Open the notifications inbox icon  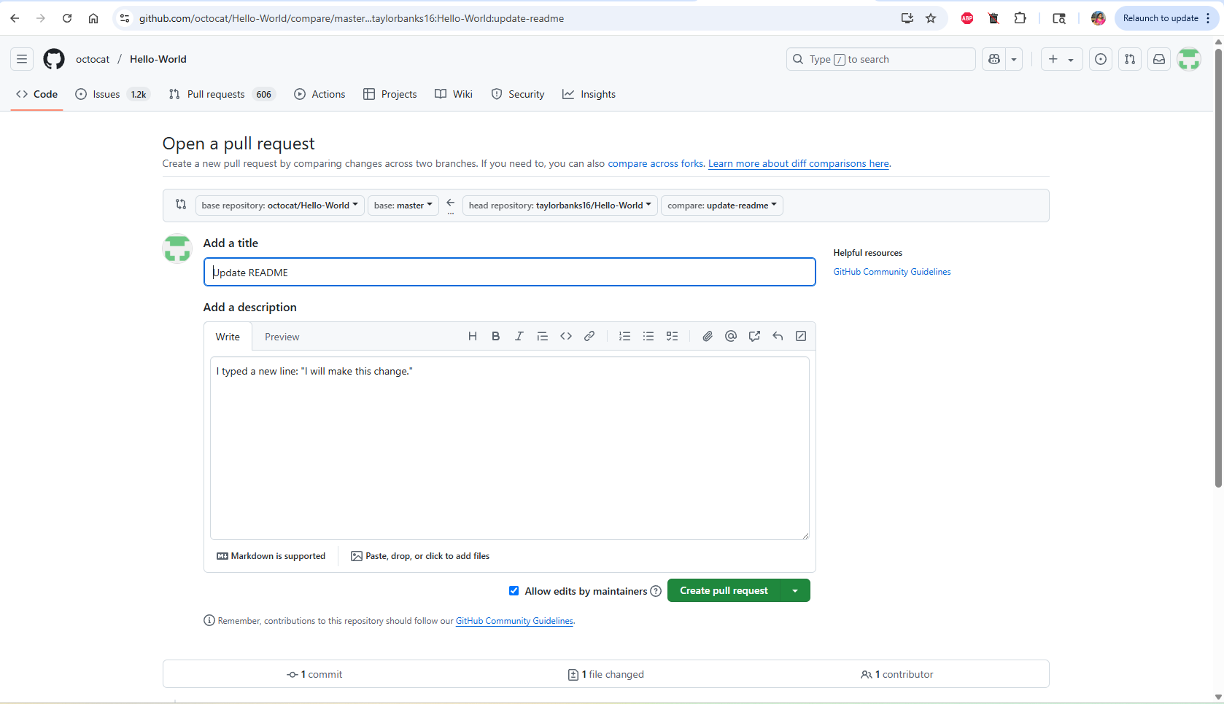[1159, 59]
